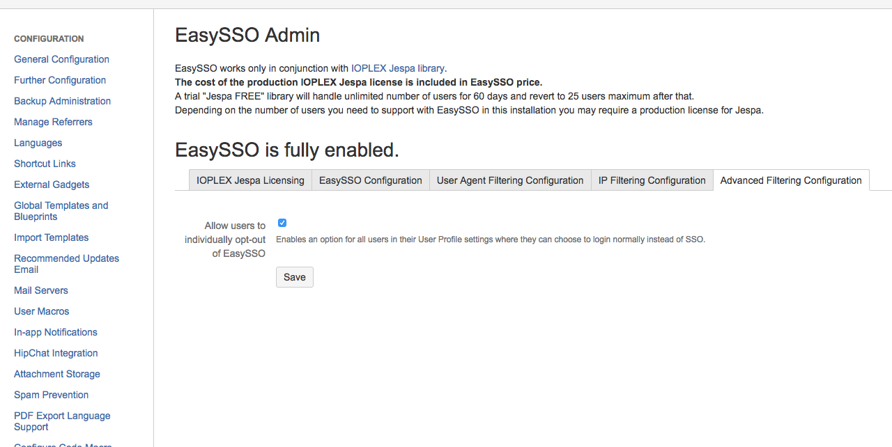Go to Import Templates
Viewport: 892px width, 447px height.
tap(51, 237)
